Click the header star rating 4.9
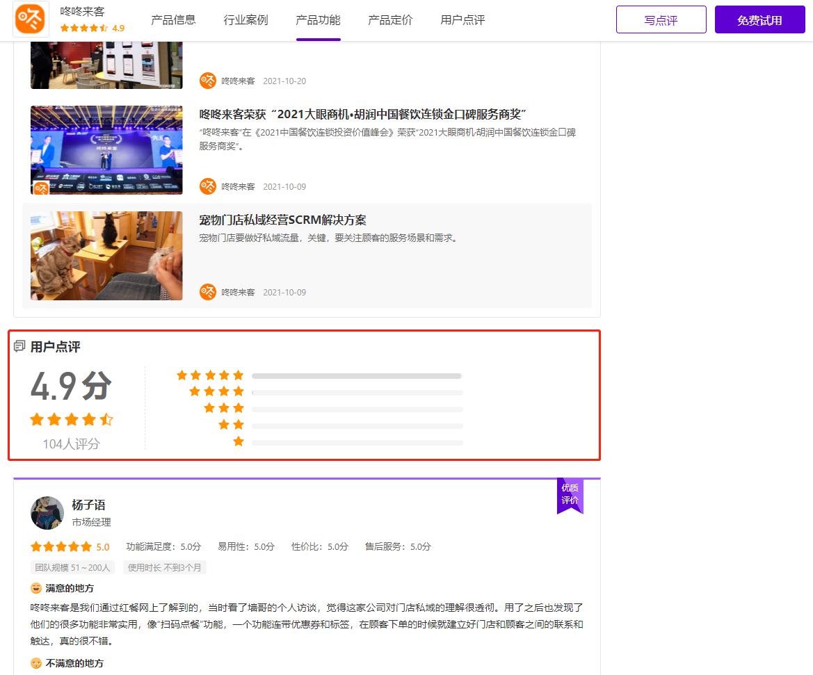Viewport: 813px width, 675px height. tap(92, 28)
